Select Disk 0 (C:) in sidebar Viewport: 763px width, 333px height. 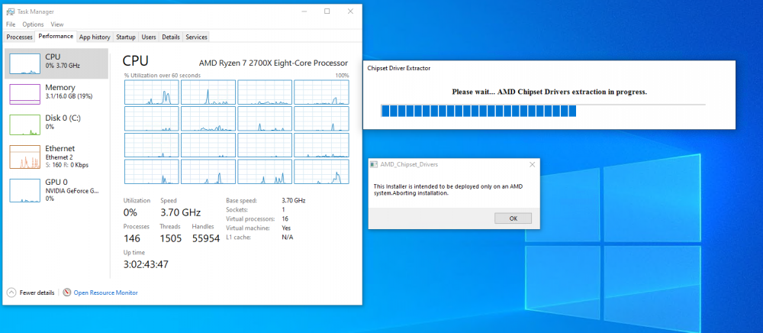coord(56,124)
